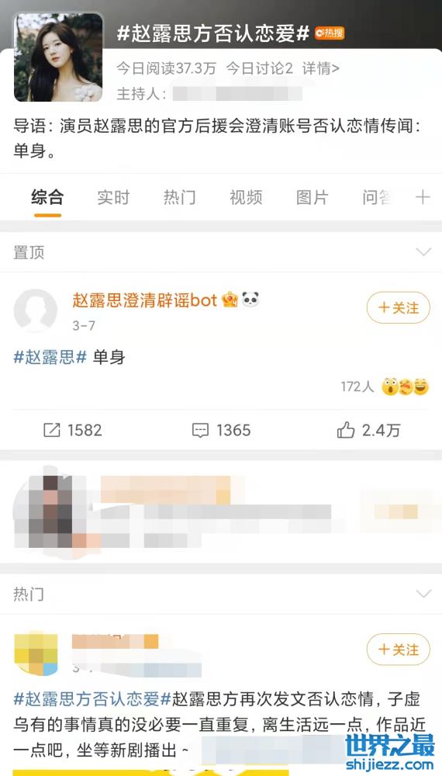
Task: Open #赵露思方否认恋爱# hashtag in hot post
Action: [x=92, y=699]
